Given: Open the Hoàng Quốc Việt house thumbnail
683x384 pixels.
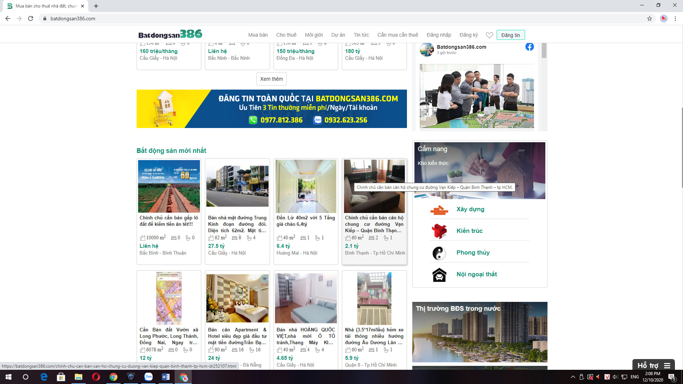Looking at the screenshot, I should (306, 298).
